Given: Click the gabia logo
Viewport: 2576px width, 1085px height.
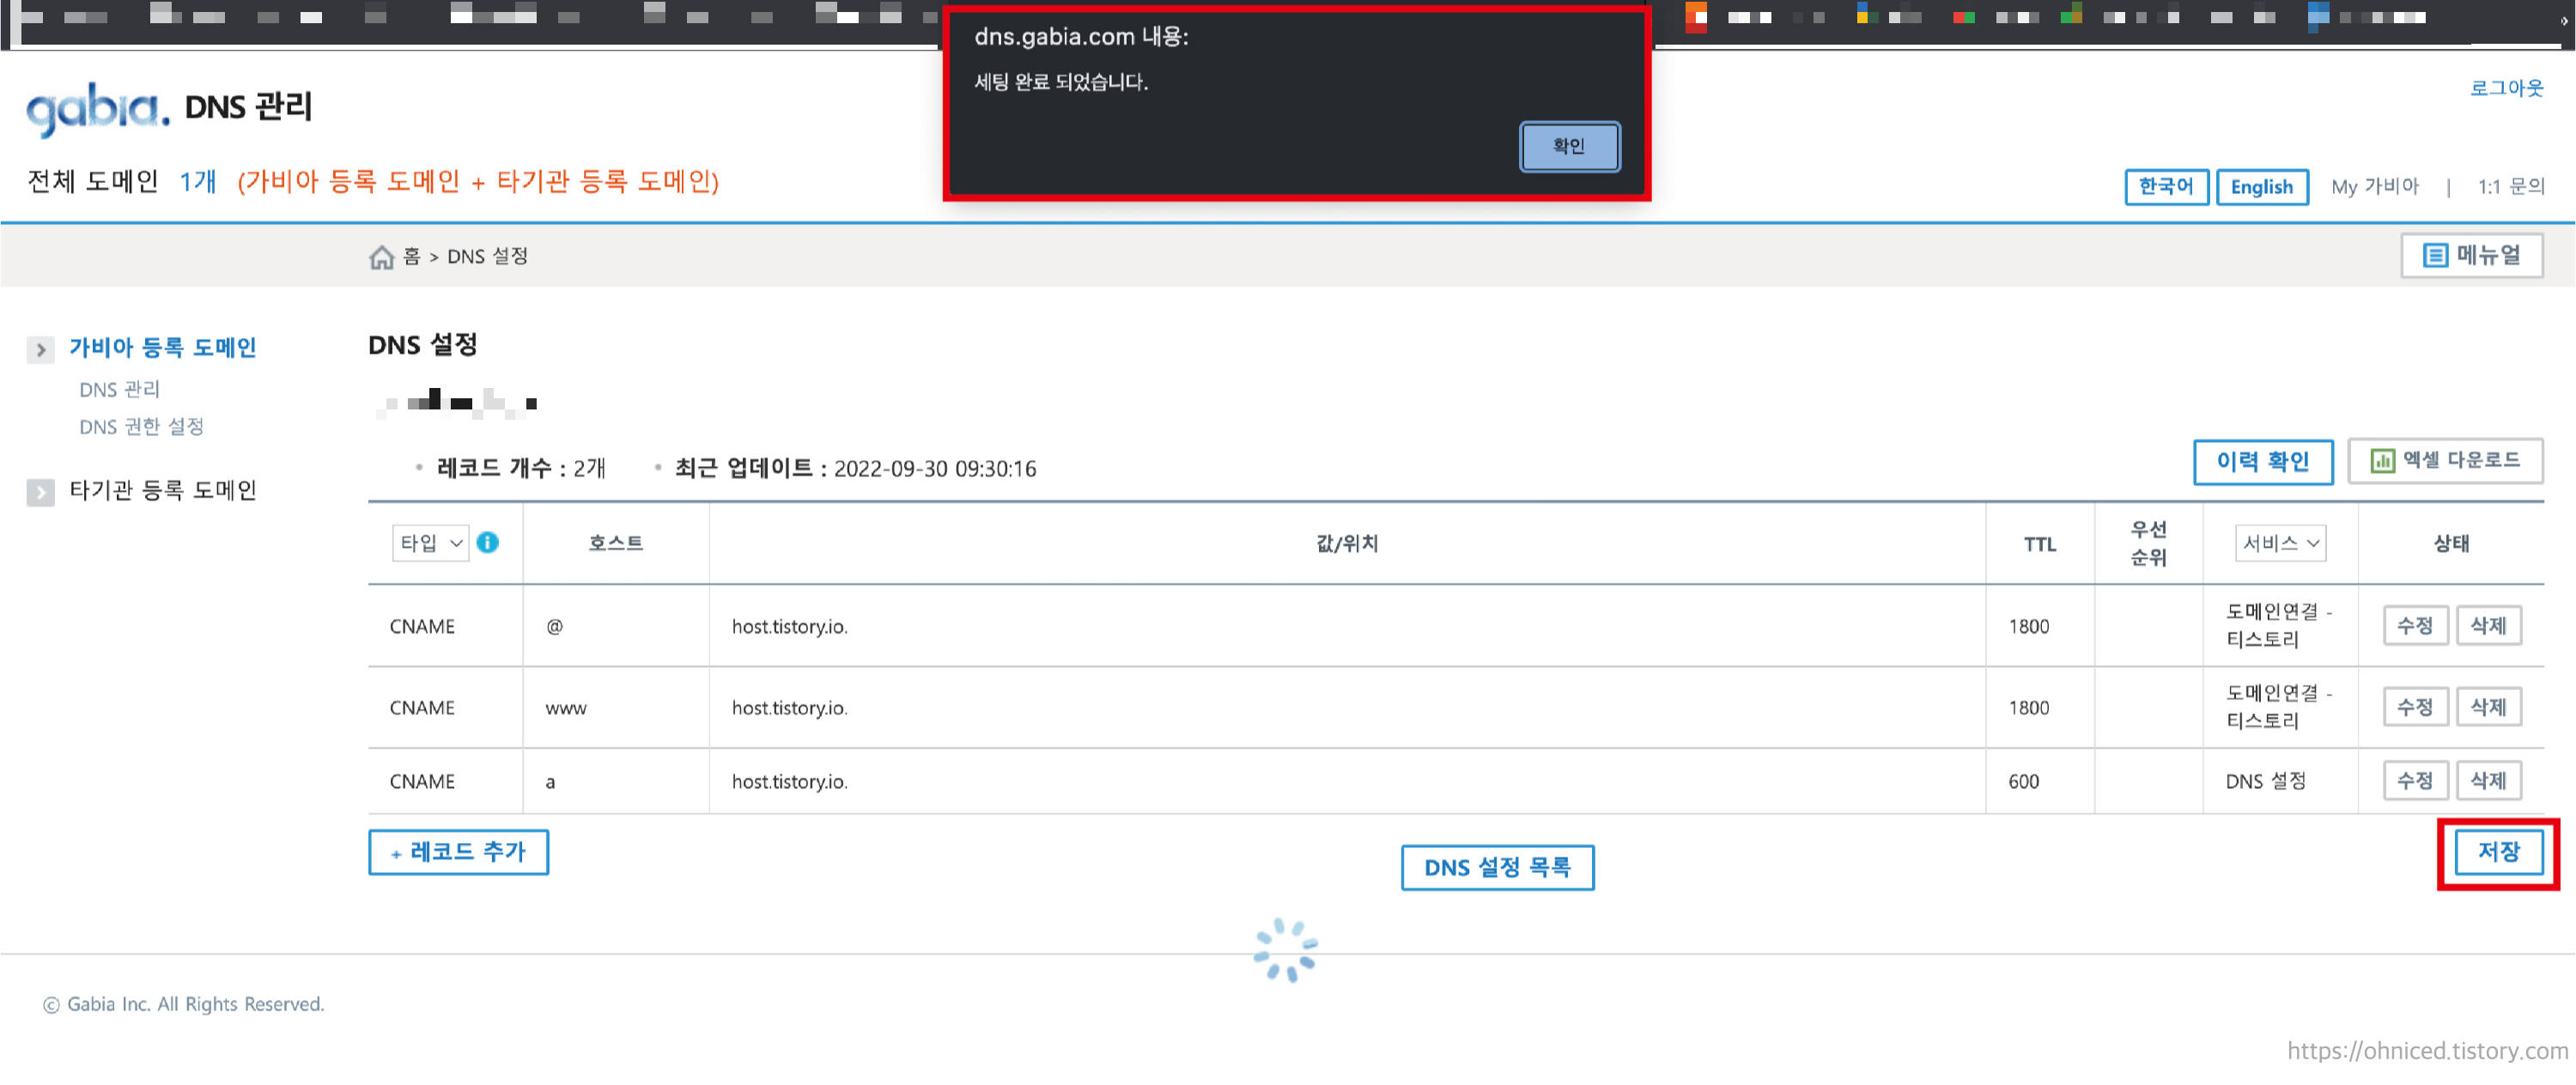Looking at the screenshot, I should coord(97,108).
